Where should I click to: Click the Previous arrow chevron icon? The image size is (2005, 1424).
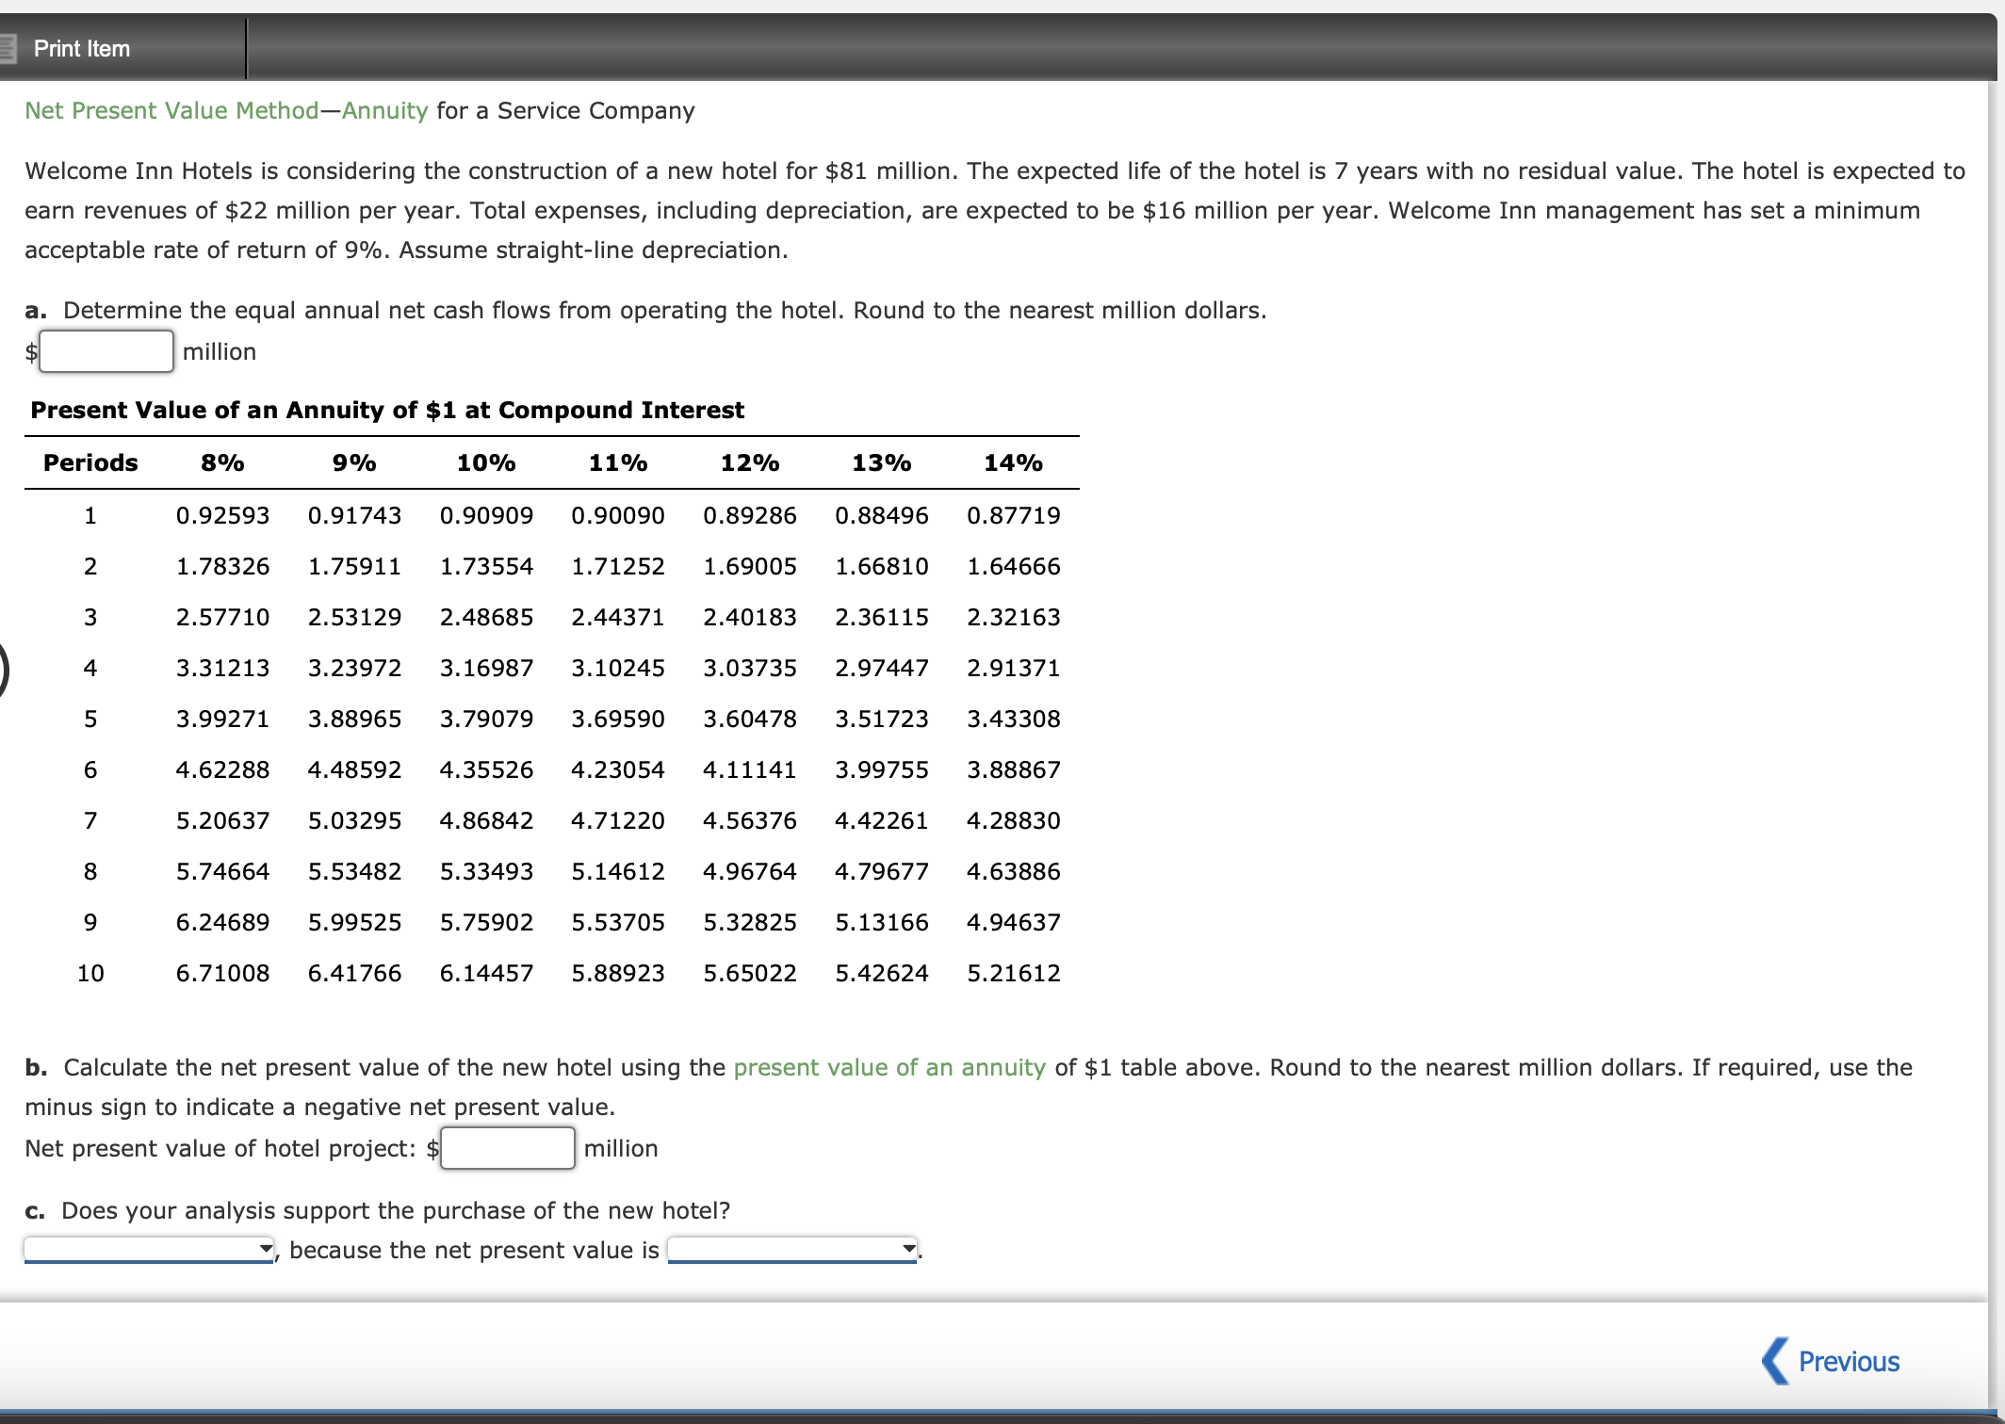tap(1775, 1359)
